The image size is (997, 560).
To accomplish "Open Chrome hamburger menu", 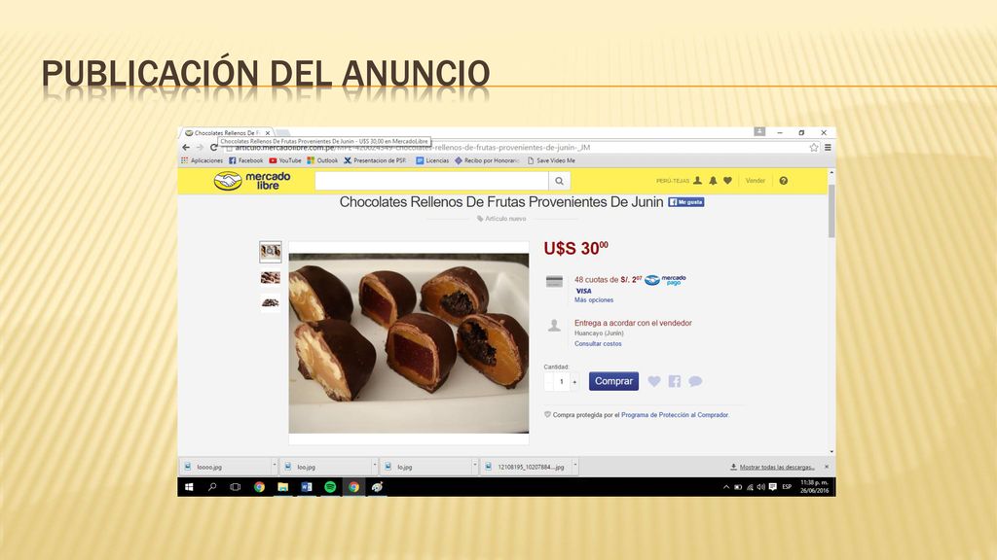I will point(828,148).
